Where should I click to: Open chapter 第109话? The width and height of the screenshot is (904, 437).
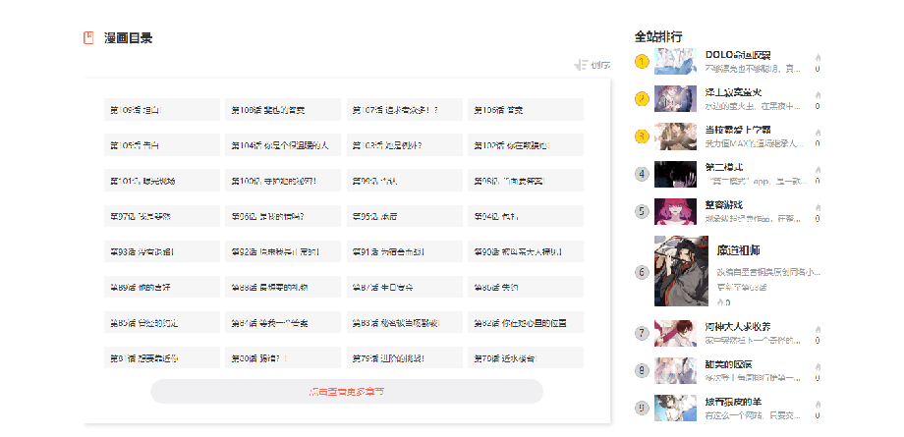(162, 110)
